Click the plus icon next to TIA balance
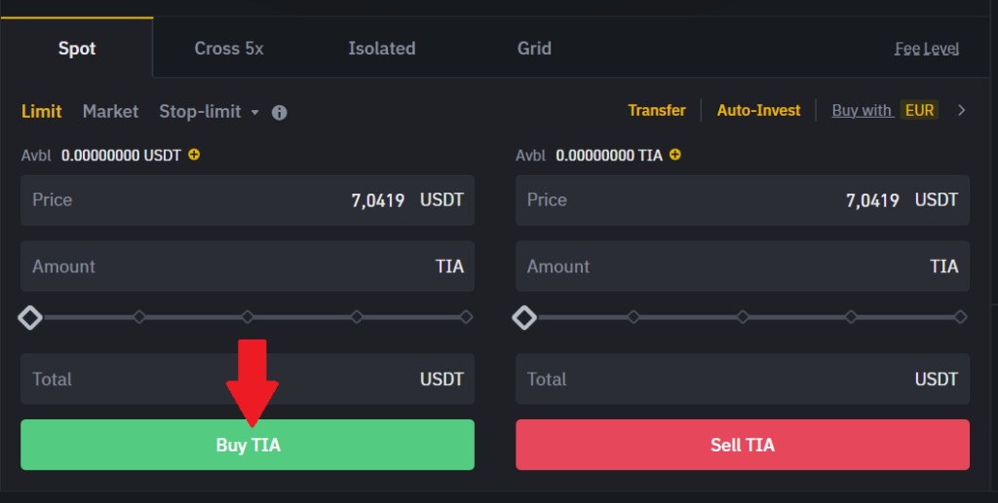The image size is (998, 503). pyautogui.click(x=675, y=155)
